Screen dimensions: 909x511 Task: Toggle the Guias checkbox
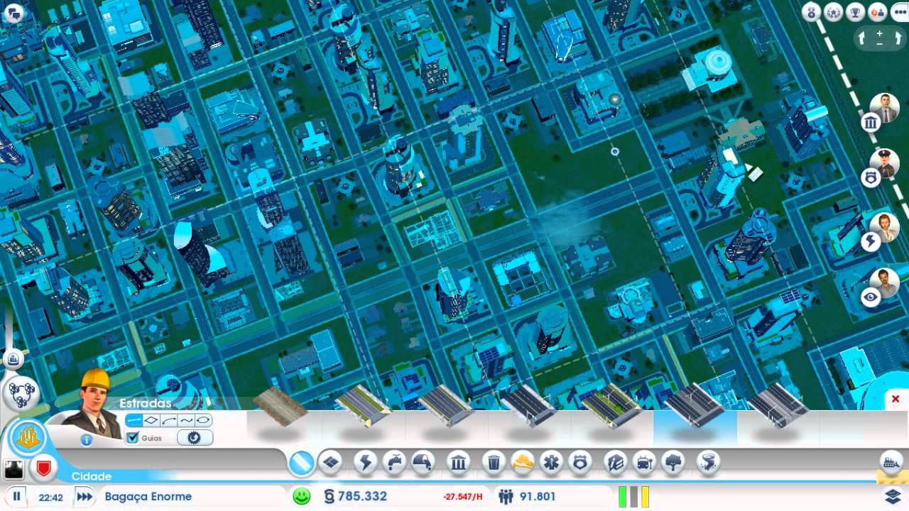(132, 438)
